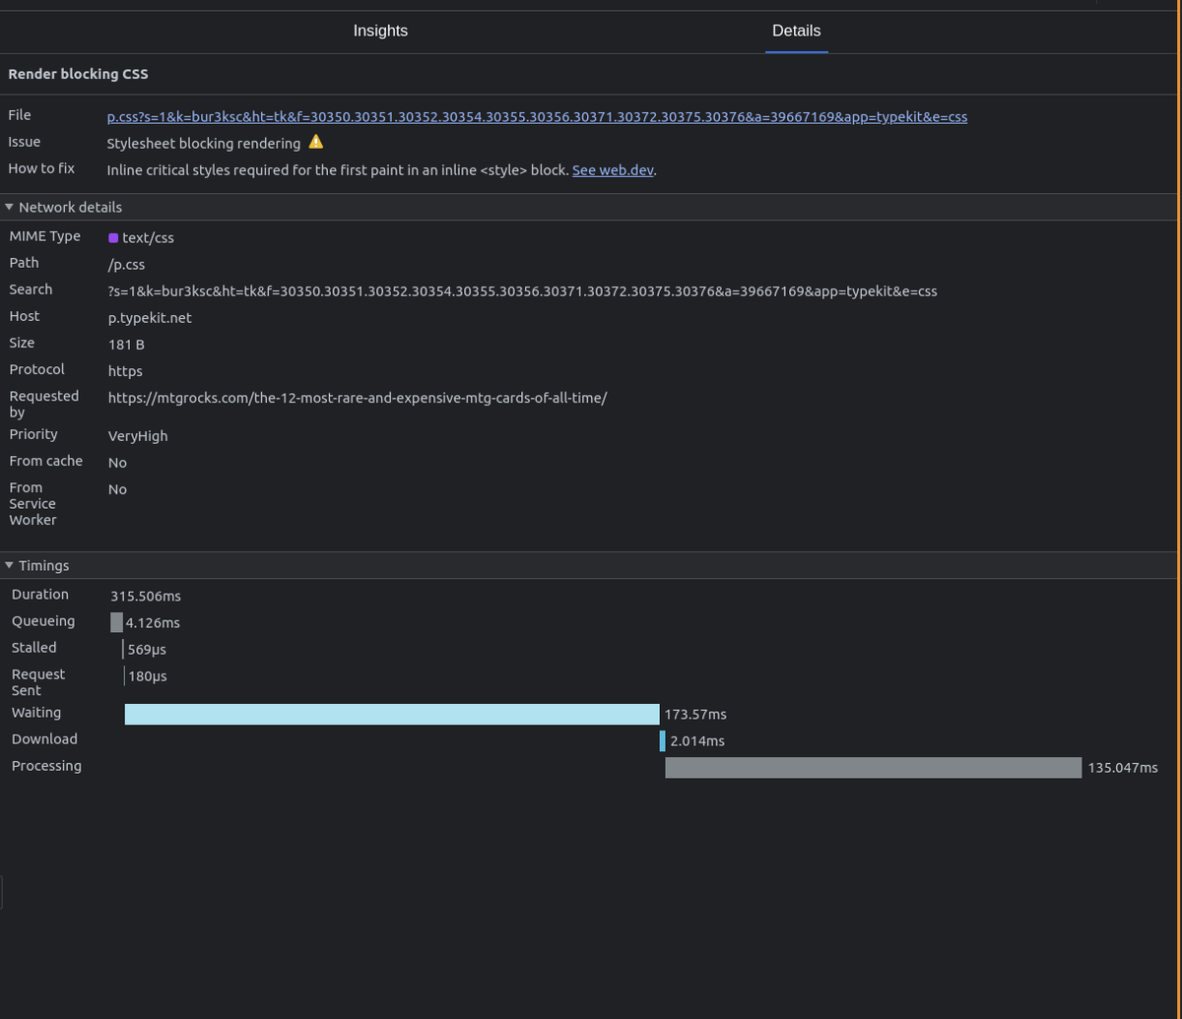Viewport: 1182px width, 1019px height.
Task: Select the Host value p.typekit.net
Action: click(150, 317)
